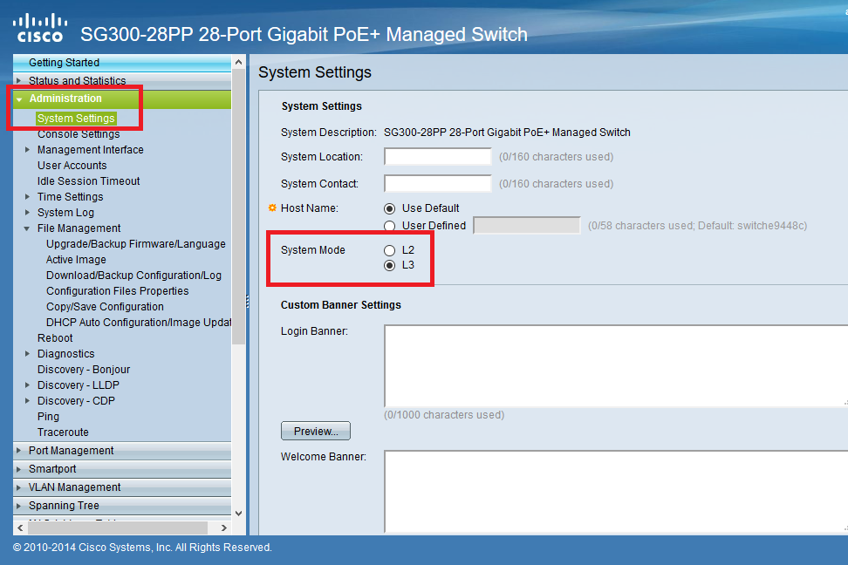Click sidebar scroll left arrow
Image resolution: width=848 pixels, height=565 pixels.
pos(20,528)
